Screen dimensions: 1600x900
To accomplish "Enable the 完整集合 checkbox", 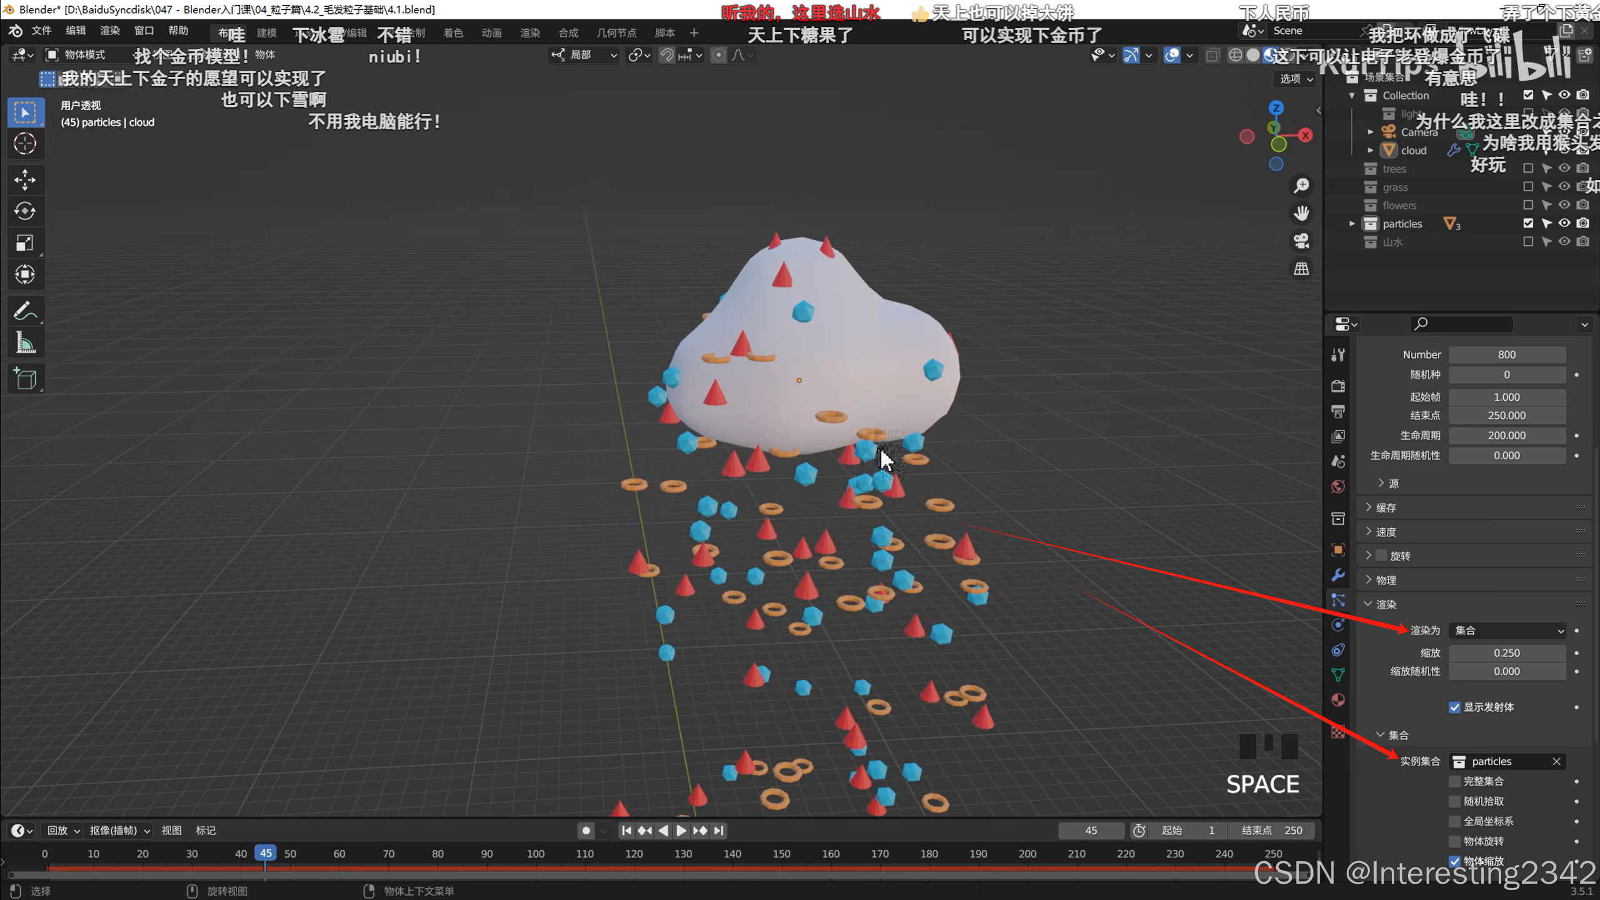I will pos(1454,781).
